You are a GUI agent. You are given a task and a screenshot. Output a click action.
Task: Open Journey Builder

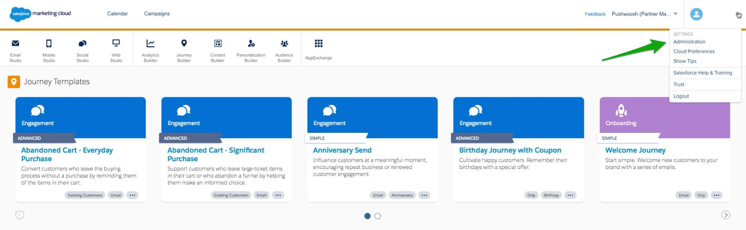click(184, 50)
